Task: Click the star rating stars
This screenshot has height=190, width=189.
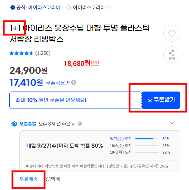Action: tap(21, 53)
